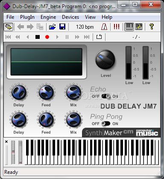Play the lowest white key on keyboard

tap(26, 160)
